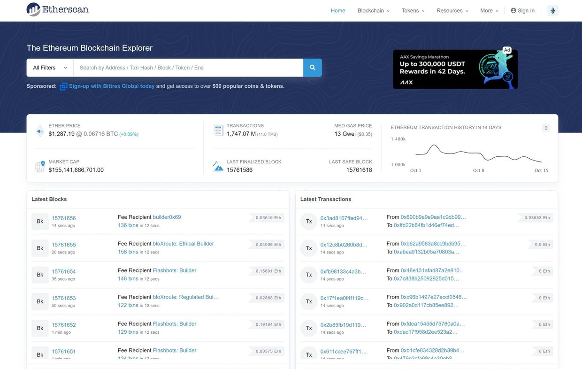Click Sign In

tap(522, 10)
